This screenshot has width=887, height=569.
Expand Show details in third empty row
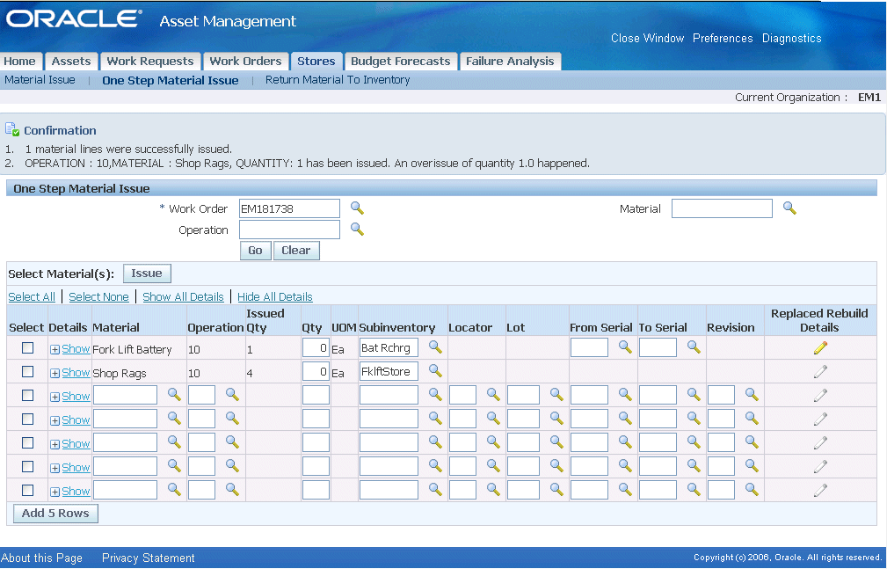70,444
